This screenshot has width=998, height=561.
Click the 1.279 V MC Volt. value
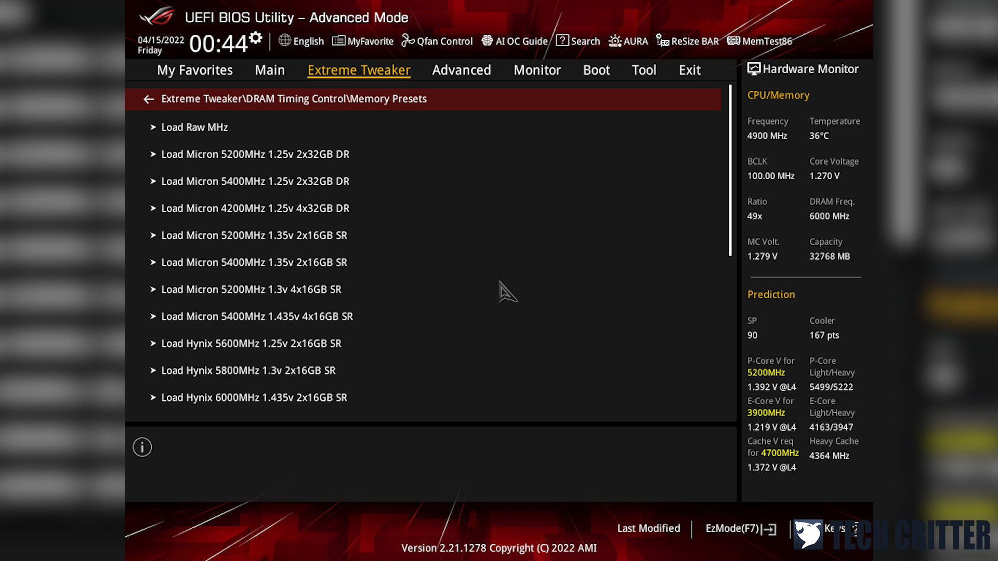click(762, 256)
